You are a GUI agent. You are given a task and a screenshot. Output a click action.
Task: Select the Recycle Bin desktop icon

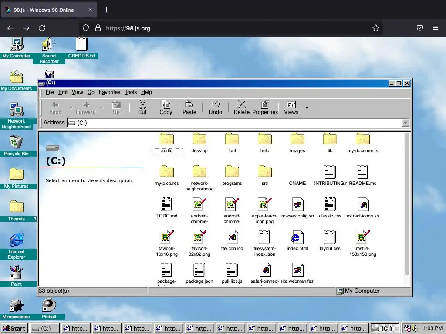(16, 146)
